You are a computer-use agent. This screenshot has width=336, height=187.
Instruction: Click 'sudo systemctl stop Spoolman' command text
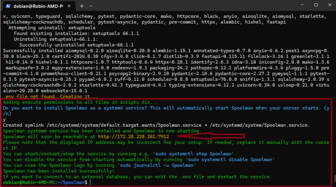pyautogui.click(x=193, y=154)
